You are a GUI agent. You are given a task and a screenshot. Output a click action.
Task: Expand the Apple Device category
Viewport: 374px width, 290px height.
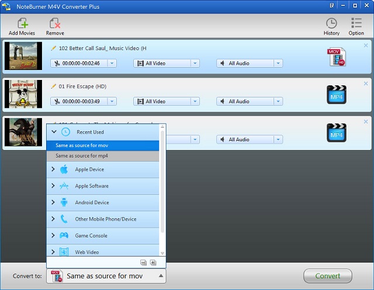point(53,169)
